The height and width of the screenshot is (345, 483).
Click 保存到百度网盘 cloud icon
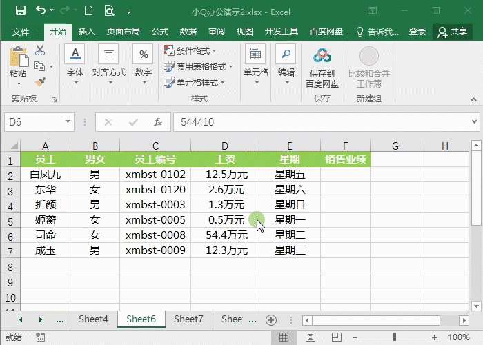pyautogui.click(x=322, y=56)
